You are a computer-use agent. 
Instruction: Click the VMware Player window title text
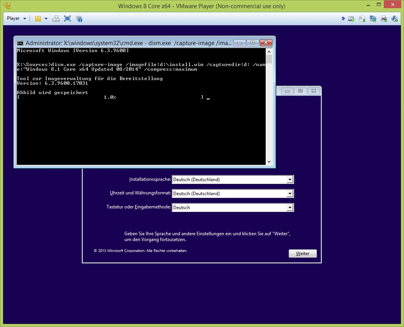pyautogui.click(x=202, y=6)
